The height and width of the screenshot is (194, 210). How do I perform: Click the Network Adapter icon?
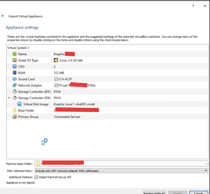coord(14,85)
